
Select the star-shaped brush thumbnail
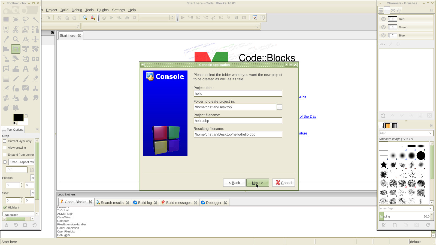click(384, 164)
